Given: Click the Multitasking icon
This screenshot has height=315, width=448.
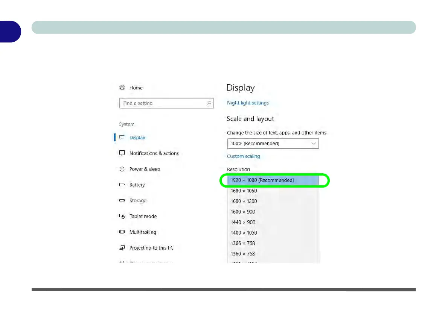Looking at the screenshot, I should [x=122, y=232].
